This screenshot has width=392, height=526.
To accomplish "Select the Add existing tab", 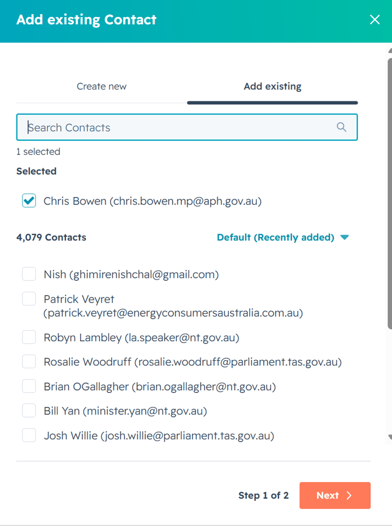I will [x=273, y=87].
